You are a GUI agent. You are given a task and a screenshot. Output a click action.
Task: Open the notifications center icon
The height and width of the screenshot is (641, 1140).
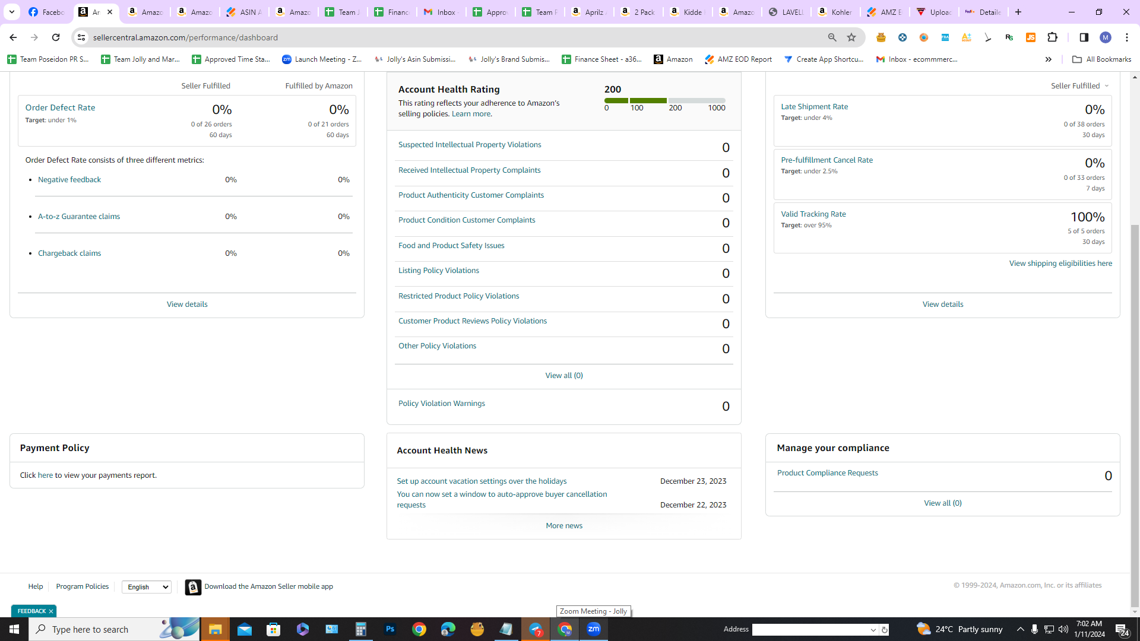pos(1122,629)
